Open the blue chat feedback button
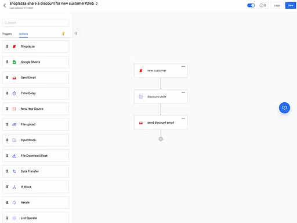 (284, 107)
